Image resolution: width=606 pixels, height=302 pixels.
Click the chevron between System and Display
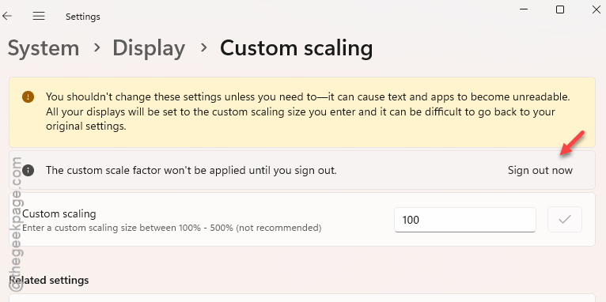pyautogui.click(x=97, y=48)
